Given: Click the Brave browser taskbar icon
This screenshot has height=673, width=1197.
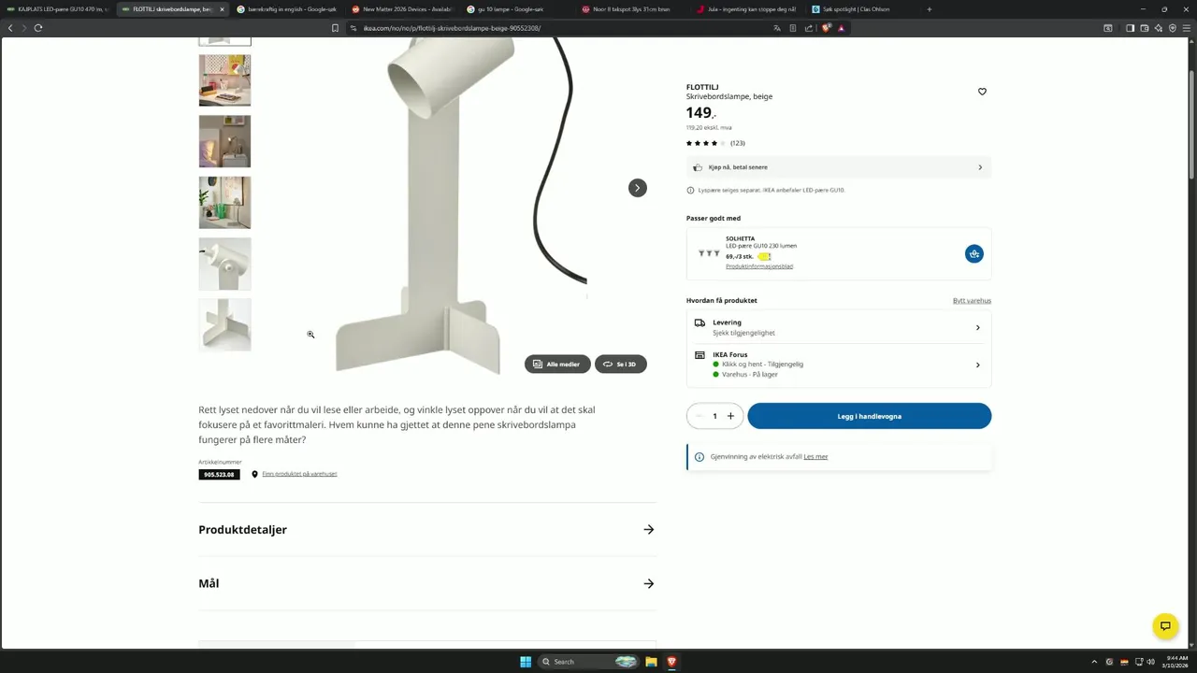Looking at the screenshot, I should [x=671, y=662].
